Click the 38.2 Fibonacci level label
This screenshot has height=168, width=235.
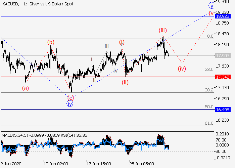[209, 90]
